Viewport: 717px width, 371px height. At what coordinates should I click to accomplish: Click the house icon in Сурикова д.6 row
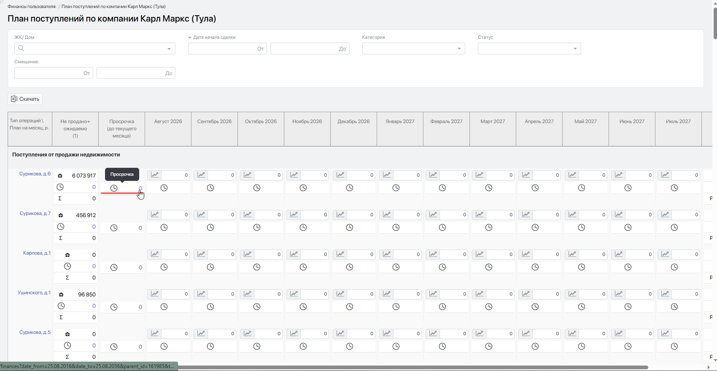(60, 175)
